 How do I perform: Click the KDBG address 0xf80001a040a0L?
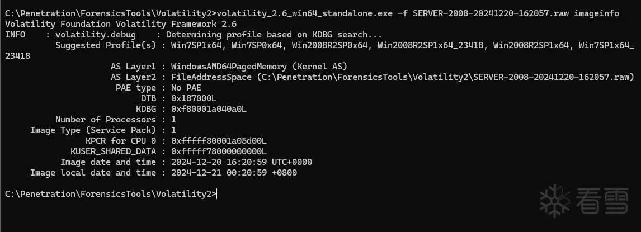pos(209,108)
